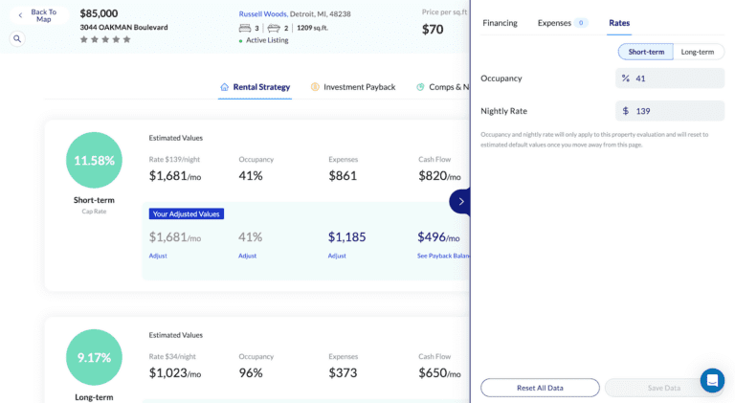The image size is (735, 403).
Task: Click the house icon beside Rental Strategy
Action: [x=225, y=87]
